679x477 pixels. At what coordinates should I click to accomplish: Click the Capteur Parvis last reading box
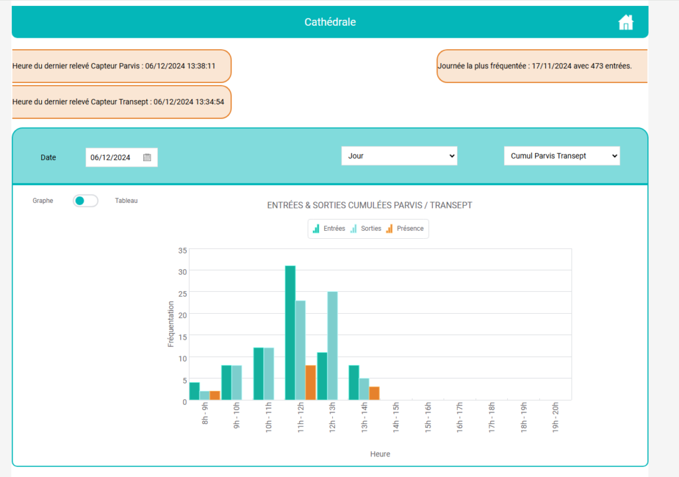121,66
